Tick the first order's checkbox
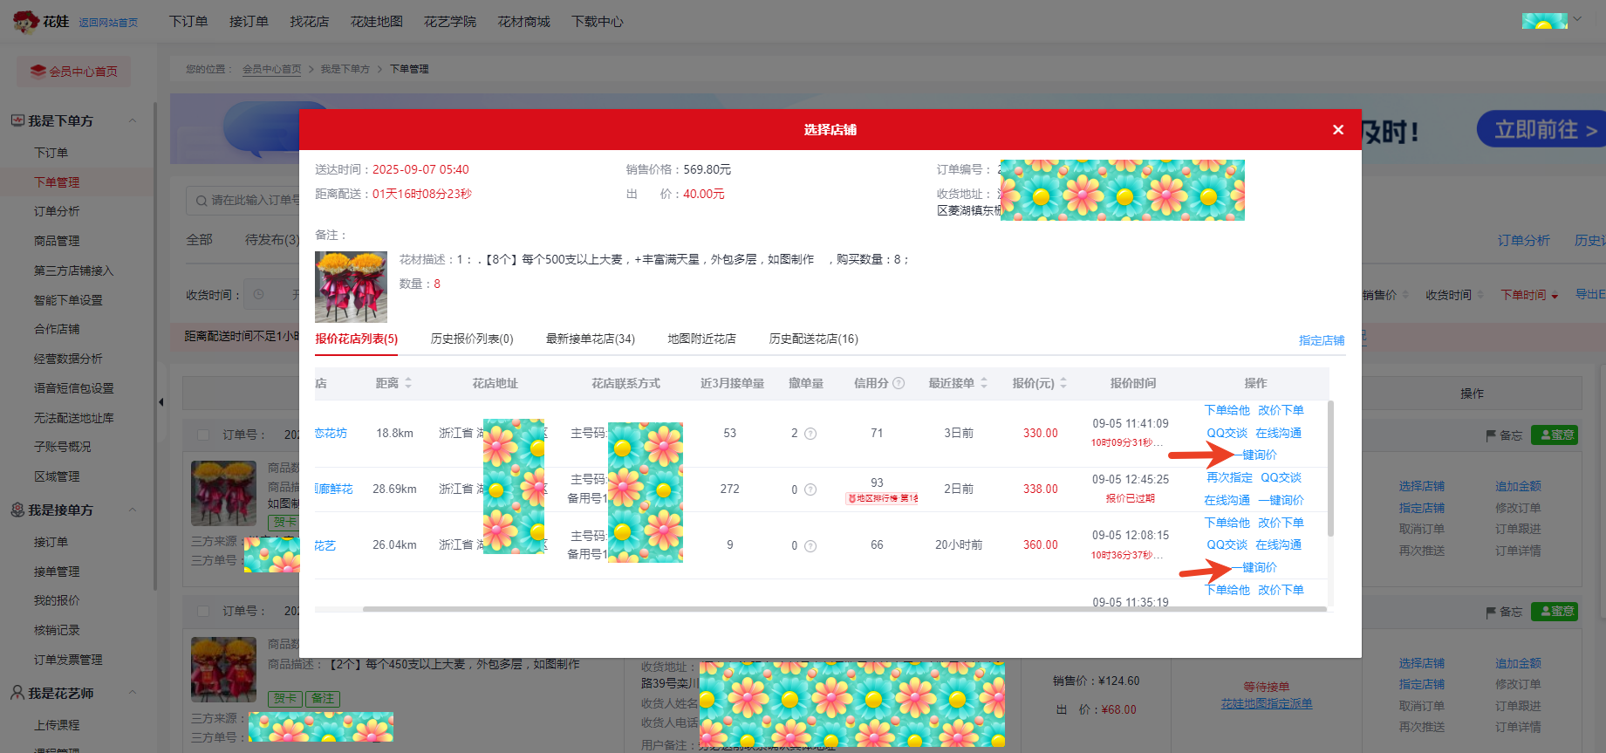 [203, 435]
